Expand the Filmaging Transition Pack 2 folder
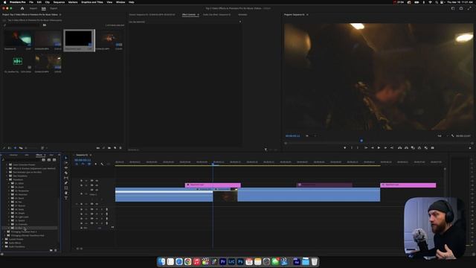This screenshot has width=476, height=268. (5, 232)
